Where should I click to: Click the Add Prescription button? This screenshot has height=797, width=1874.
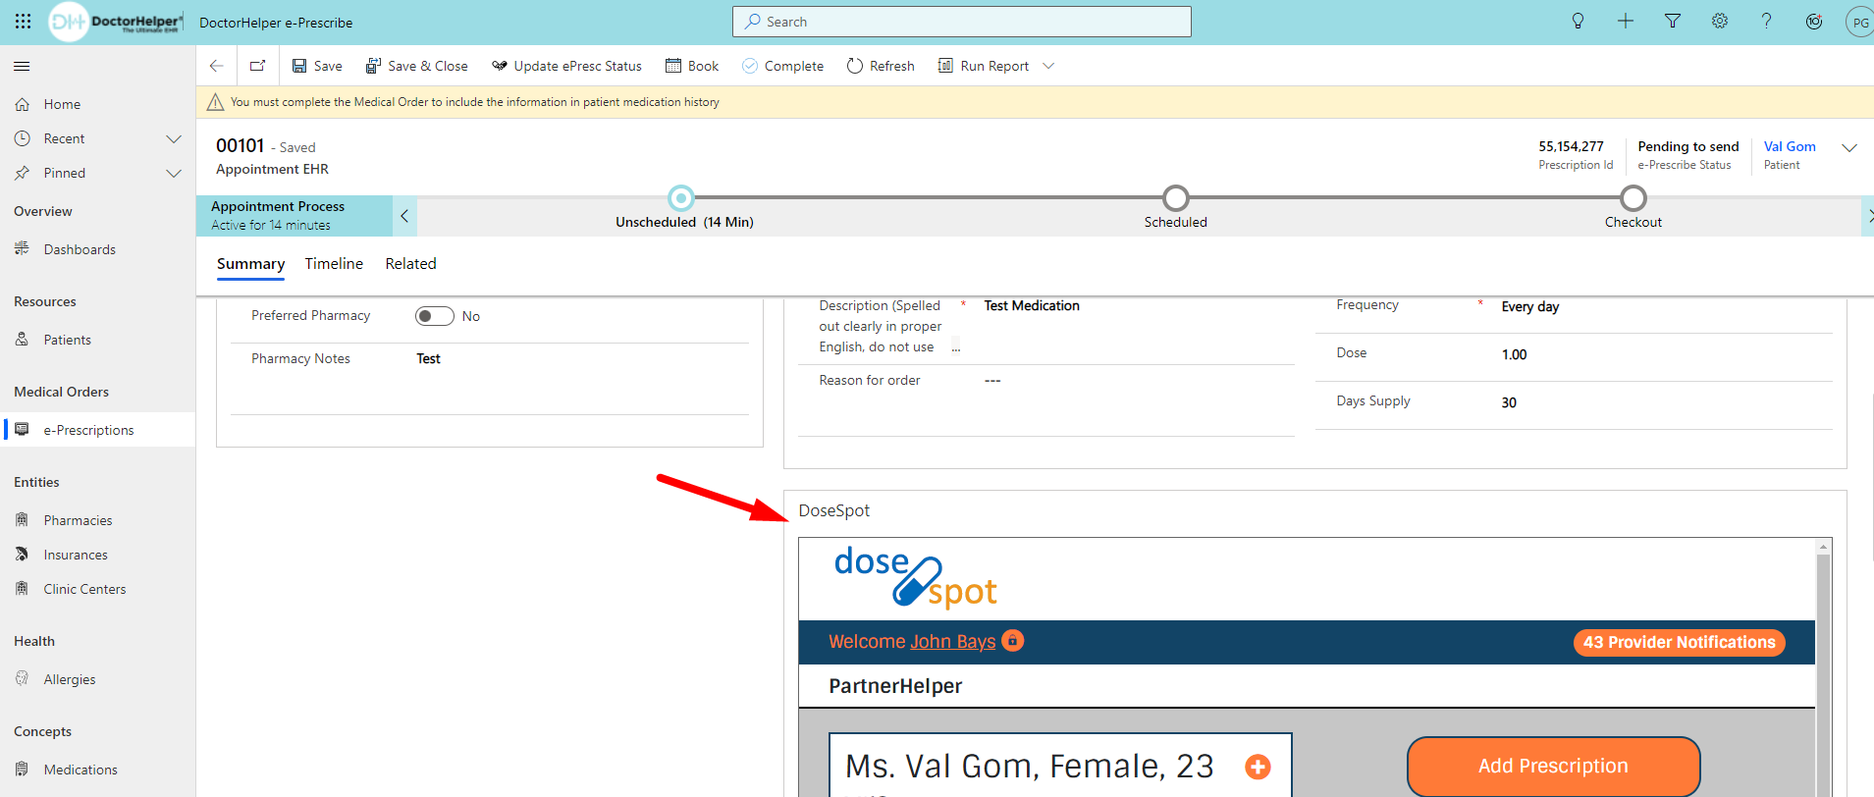[1553, 766]
